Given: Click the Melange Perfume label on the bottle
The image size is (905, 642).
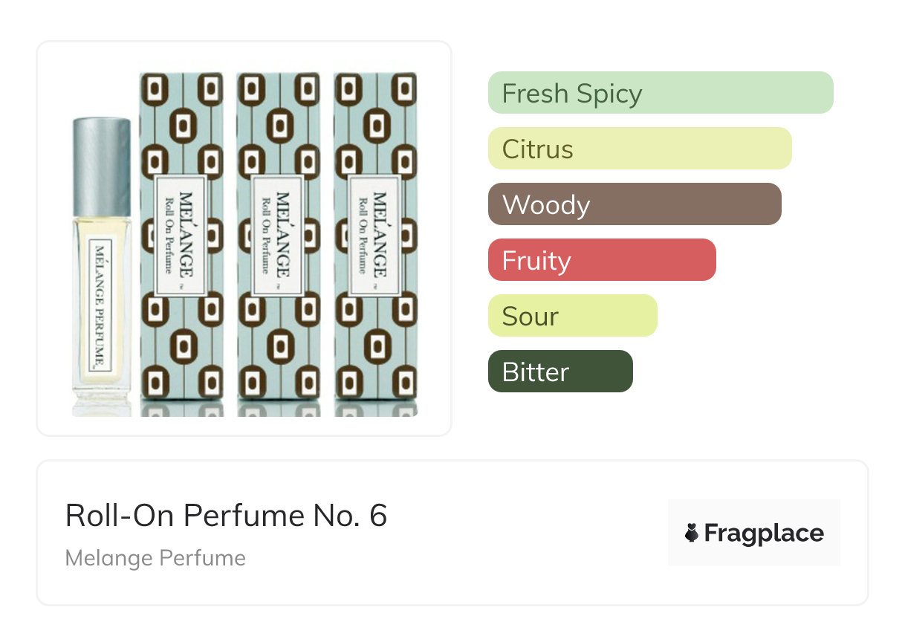Looking at the screenshot, I should pyautogui.click(x=100, y=305).
